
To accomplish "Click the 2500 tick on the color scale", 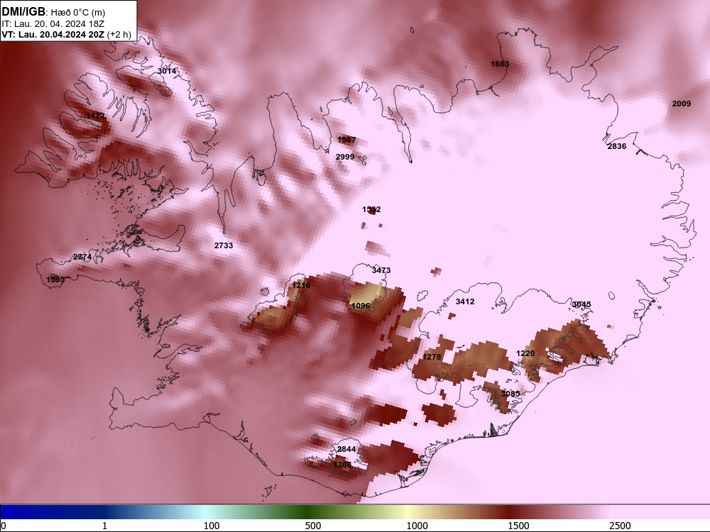I will (620, 526).
